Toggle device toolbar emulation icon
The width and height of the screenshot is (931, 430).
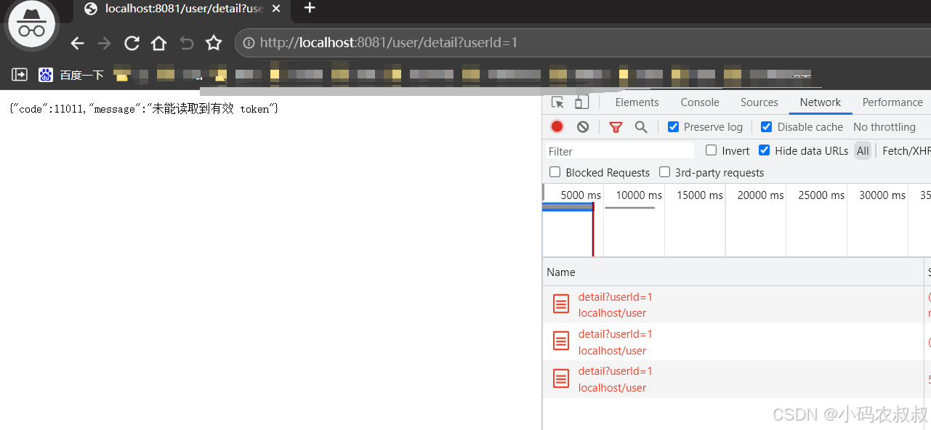[x=581, y=102]
